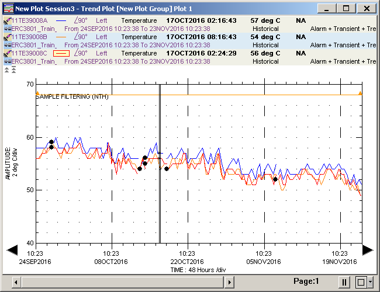This screenshot has height=292, width=380.
Task: Click the orange line swatch for 11TE39008B
Action: pos(61,37)
